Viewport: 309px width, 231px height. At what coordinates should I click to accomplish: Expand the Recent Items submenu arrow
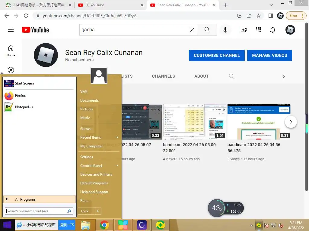[x=117, y=137]
